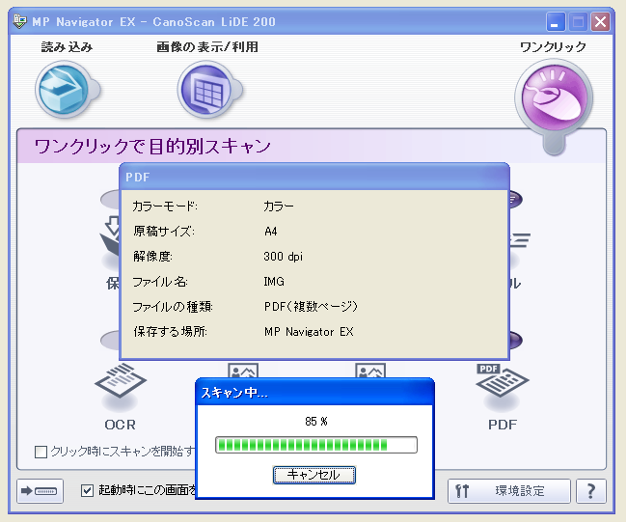This screenshot has height=523, width=627.
Task: Open the 読み込み scan/import icon
Action: 65,90
